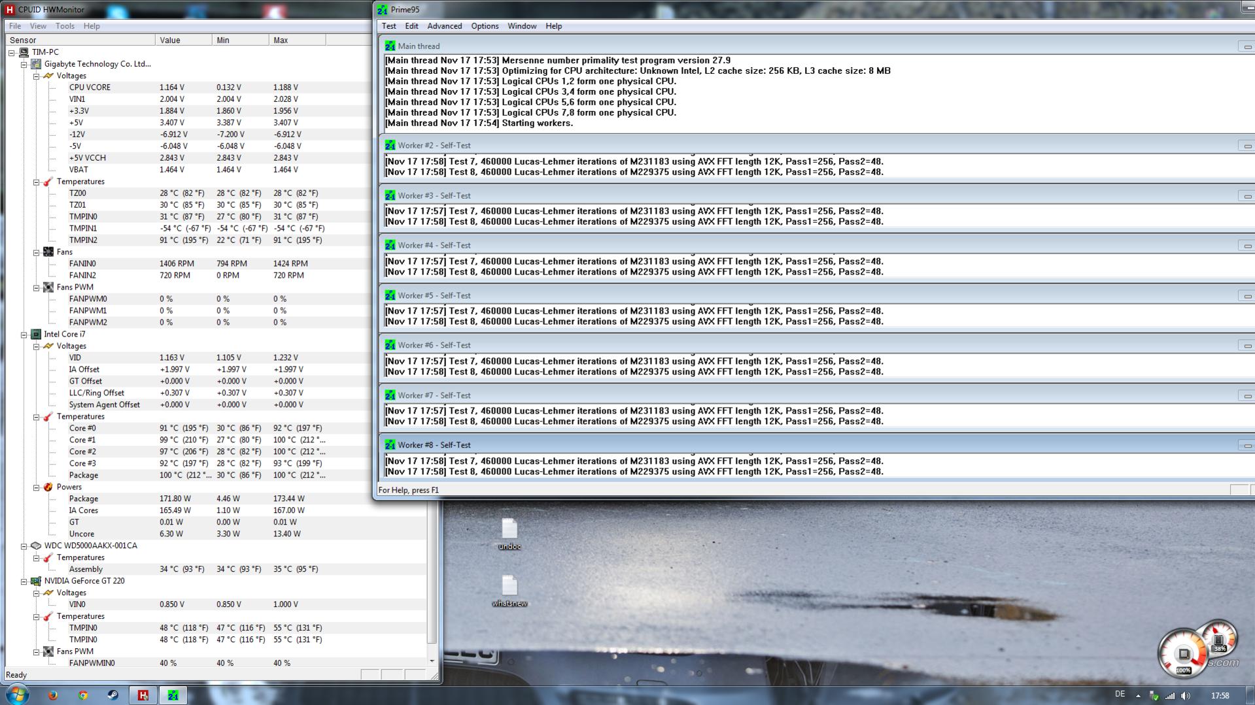Open the 17:58 clock in the tray

tap(1220, 696)
